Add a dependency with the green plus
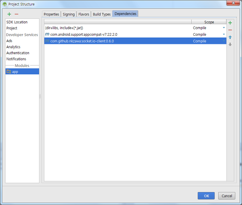 (x=230, y=23)
